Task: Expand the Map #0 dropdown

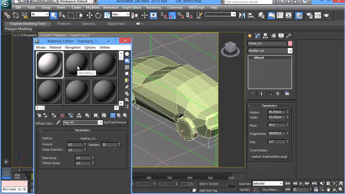Action: [101, 123]
